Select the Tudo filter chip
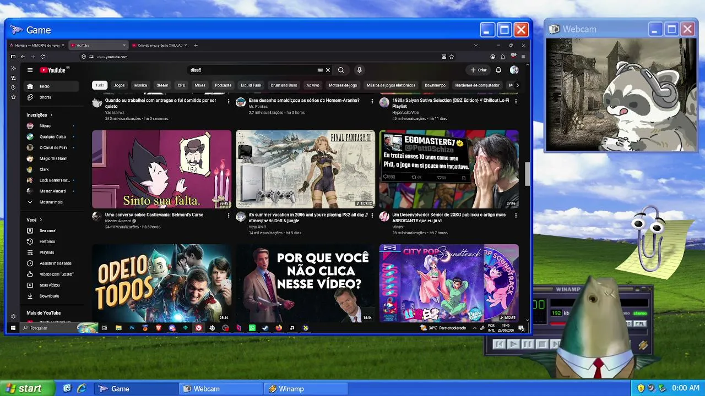Screen dimensions: 705x396 (x=100, y=85)
